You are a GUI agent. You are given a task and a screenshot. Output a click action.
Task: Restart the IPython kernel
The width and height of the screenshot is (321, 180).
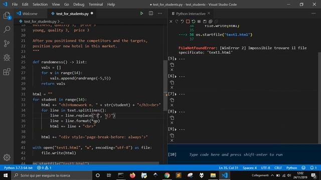coord(193,21)
